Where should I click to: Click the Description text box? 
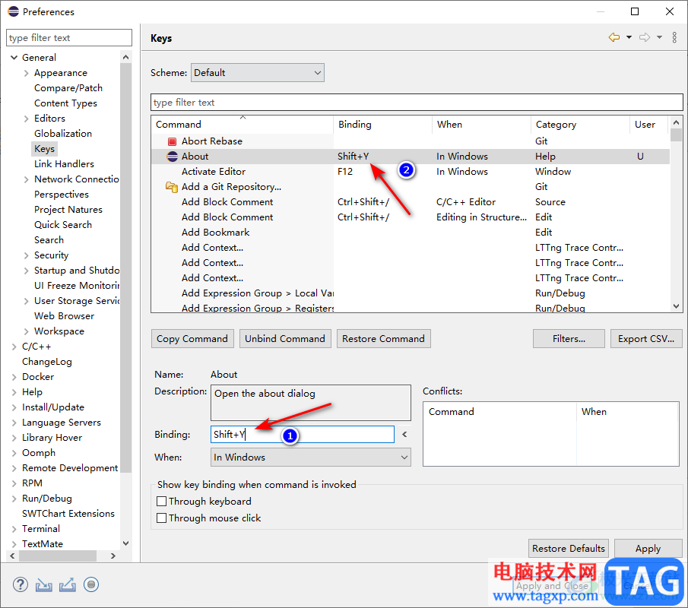[x=311, y=403]
